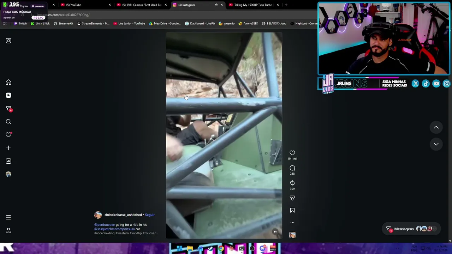Open OBS Studio from the taskbar
452x254 pixels.
coord(252,249)
